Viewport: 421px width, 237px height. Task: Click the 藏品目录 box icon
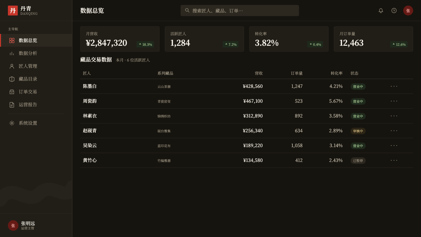12,79
